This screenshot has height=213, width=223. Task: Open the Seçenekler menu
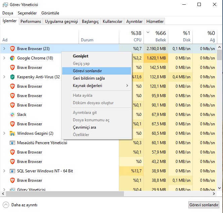tap(27, 13)
